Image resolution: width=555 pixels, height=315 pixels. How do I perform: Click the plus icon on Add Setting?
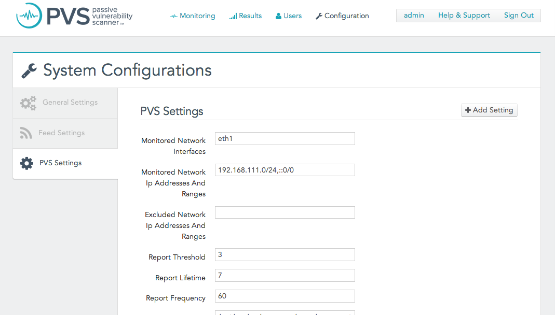click(x=468, y=110)
